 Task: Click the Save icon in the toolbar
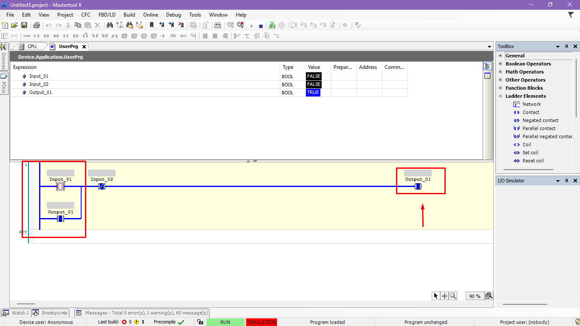[24, 26]
